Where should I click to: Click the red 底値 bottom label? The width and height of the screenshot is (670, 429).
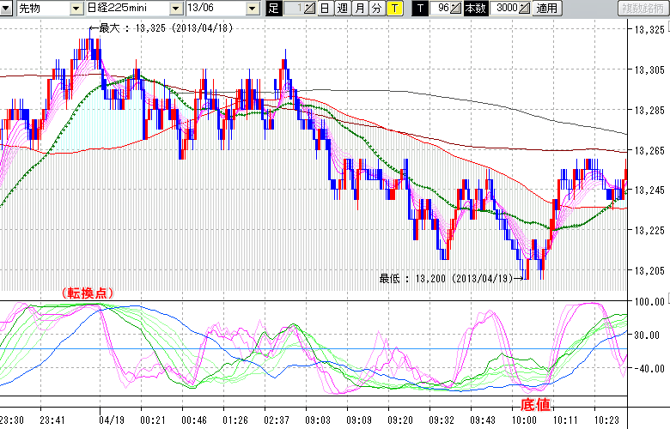pos(534,403)
